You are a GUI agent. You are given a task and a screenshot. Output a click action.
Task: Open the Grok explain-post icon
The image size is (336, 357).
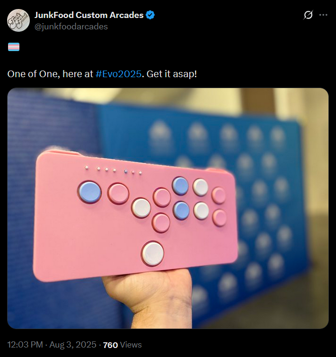coord(308,15)
